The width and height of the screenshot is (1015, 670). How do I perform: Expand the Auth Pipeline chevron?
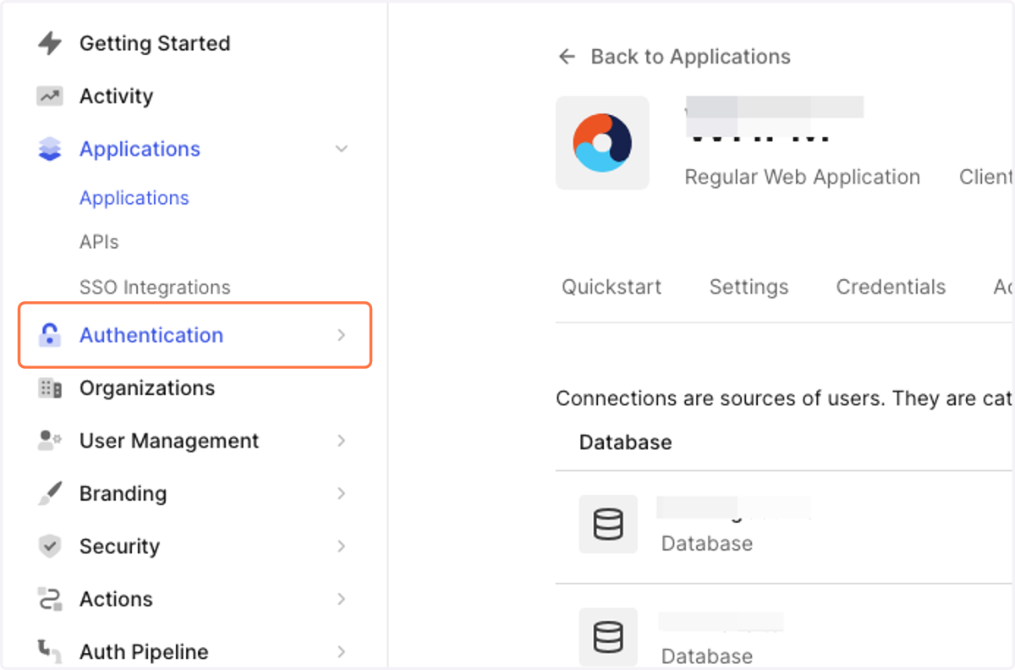click(x=342, y=651)
